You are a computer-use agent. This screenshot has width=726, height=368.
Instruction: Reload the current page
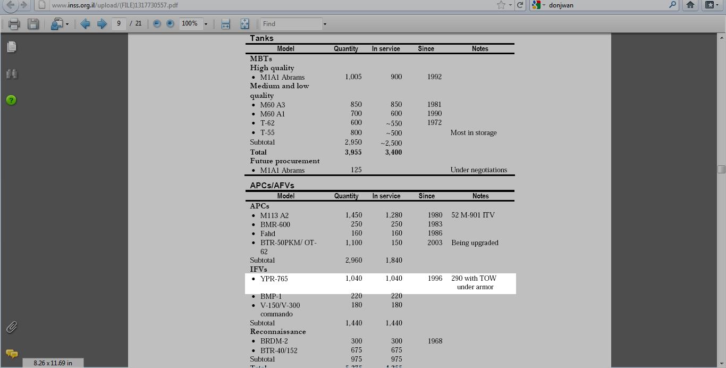pyautogui.click(x=520, y=5)
